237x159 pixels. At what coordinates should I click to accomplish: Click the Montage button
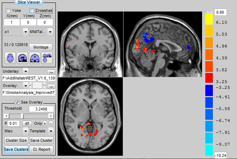click(x=41, y=47)
